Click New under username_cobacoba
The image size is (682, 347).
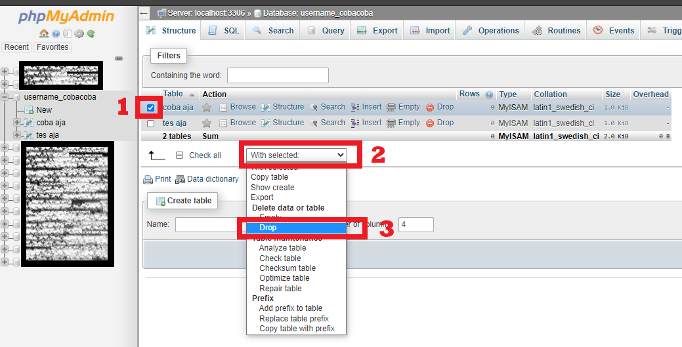tap(44, 110)
